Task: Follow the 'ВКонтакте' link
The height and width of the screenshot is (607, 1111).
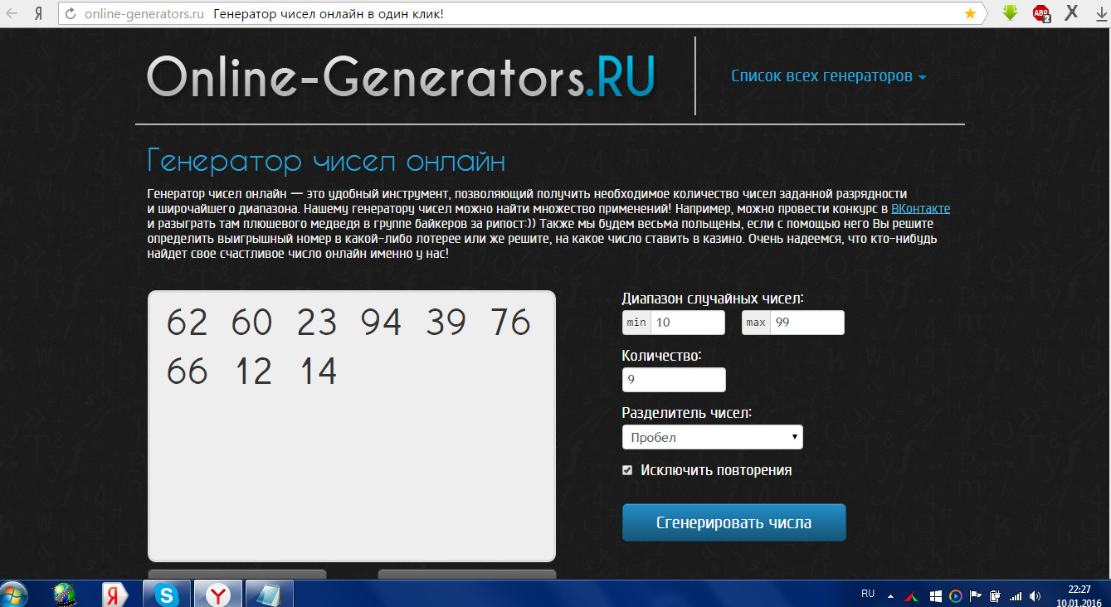Action: coord(920,209)
